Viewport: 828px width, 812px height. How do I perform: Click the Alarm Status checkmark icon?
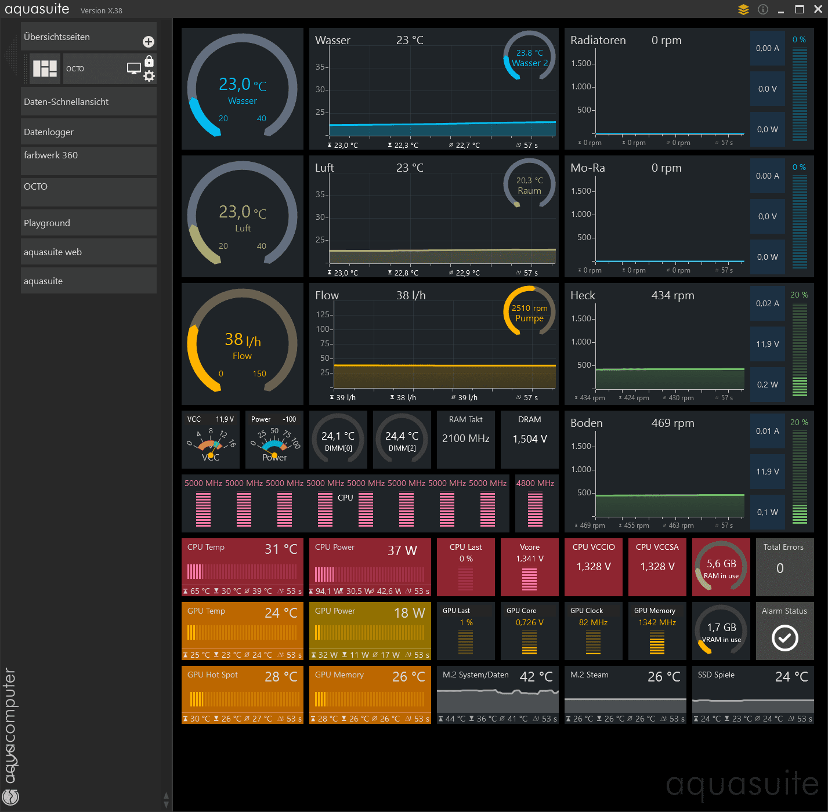(785, 638)
